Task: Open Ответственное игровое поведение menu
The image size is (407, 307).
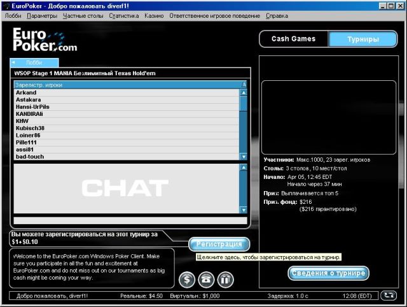Action: click(215, 16)
